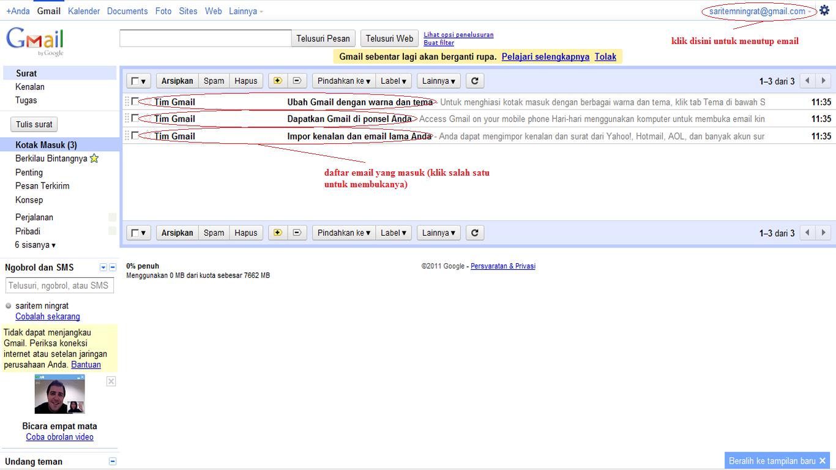Click the bottom Hapus button
Viewport: 836px width, 470px height.
coord(246,233)
